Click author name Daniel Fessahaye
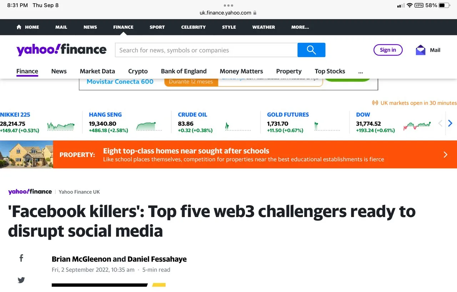This screenshot has height=292, width=457. click(x=157, y=259)
